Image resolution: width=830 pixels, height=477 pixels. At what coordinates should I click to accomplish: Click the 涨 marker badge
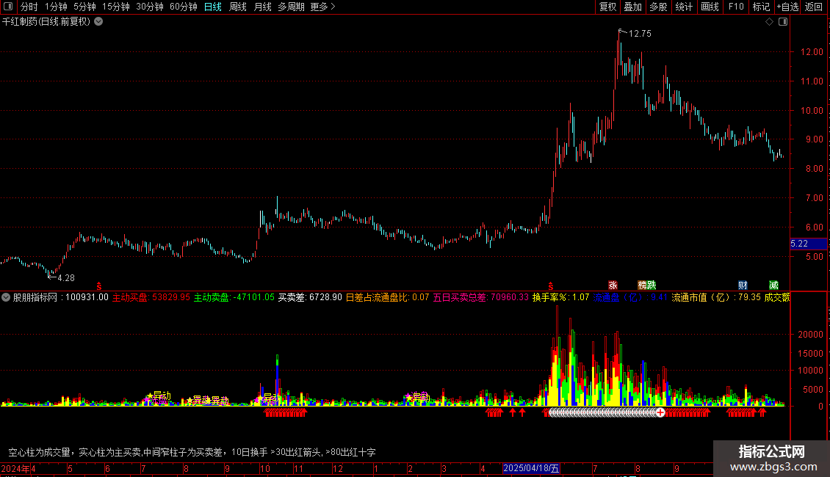point(613,285)
